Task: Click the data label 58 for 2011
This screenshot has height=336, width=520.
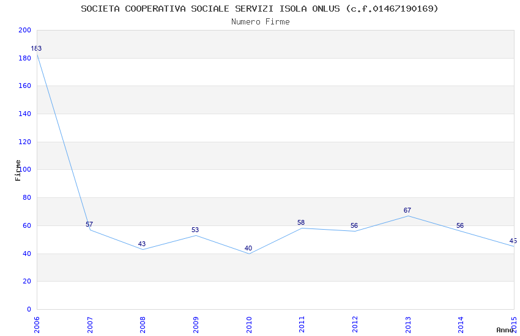Action: [x=301, y=223]
